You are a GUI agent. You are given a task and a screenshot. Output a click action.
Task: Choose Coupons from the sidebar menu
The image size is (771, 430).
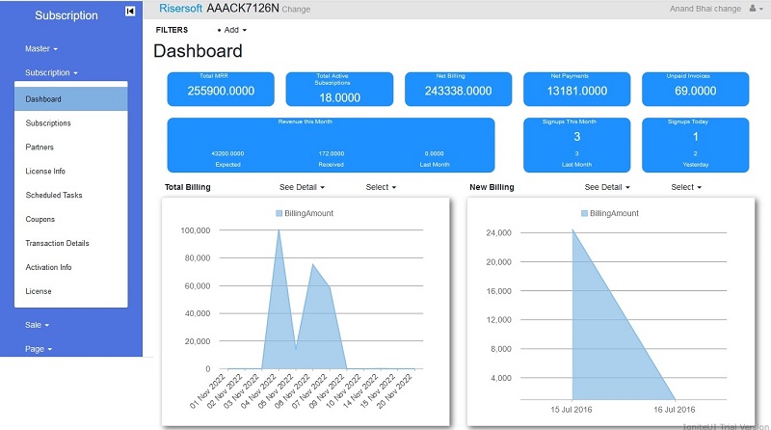[x=40, y=219]
